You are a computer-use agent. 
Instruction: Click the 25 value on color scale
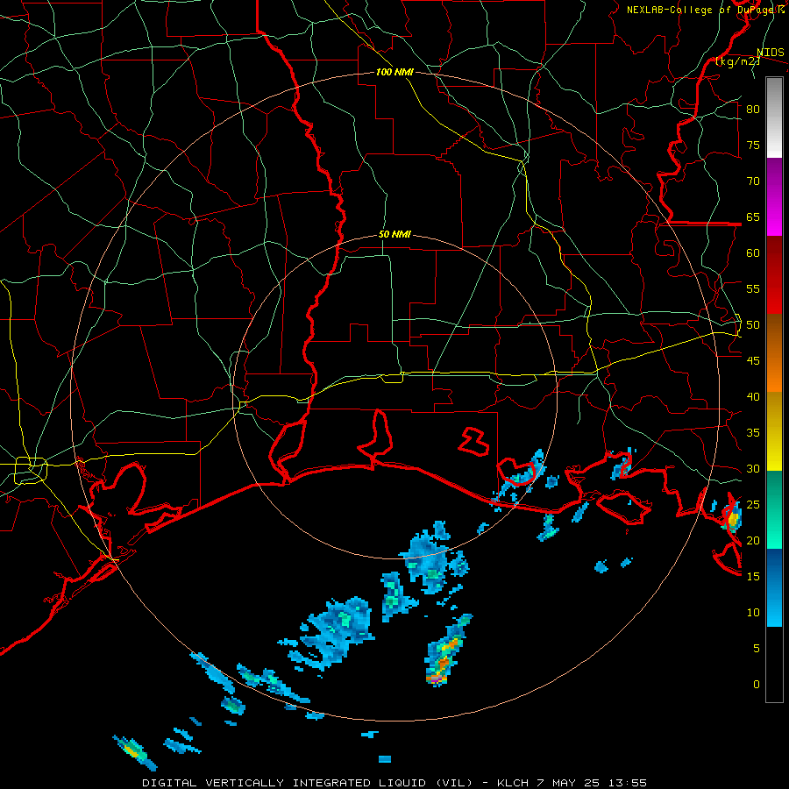coord(753,505)
